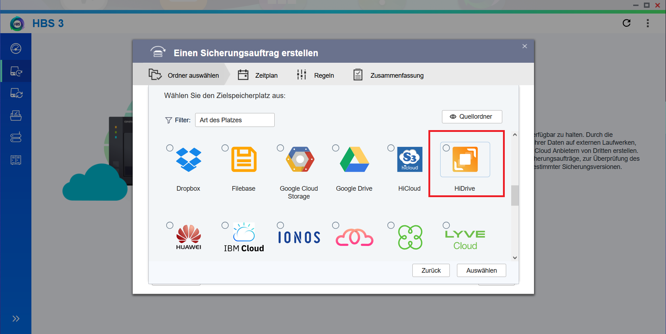The image size is (666, 334).
Task: Click the IBM Cloud logo
Action: tap(244, 237)
